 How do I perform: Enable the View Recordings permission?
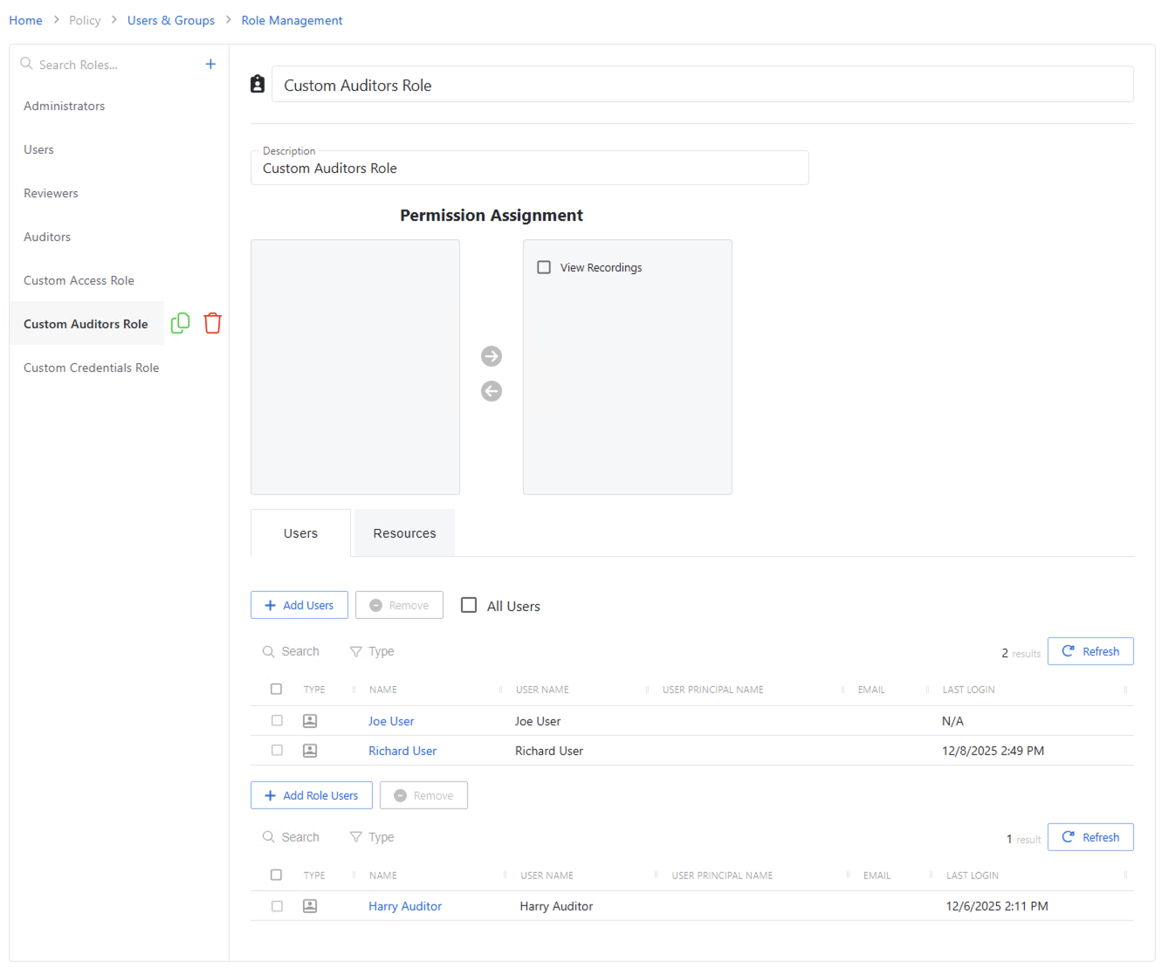pos(544,267)
